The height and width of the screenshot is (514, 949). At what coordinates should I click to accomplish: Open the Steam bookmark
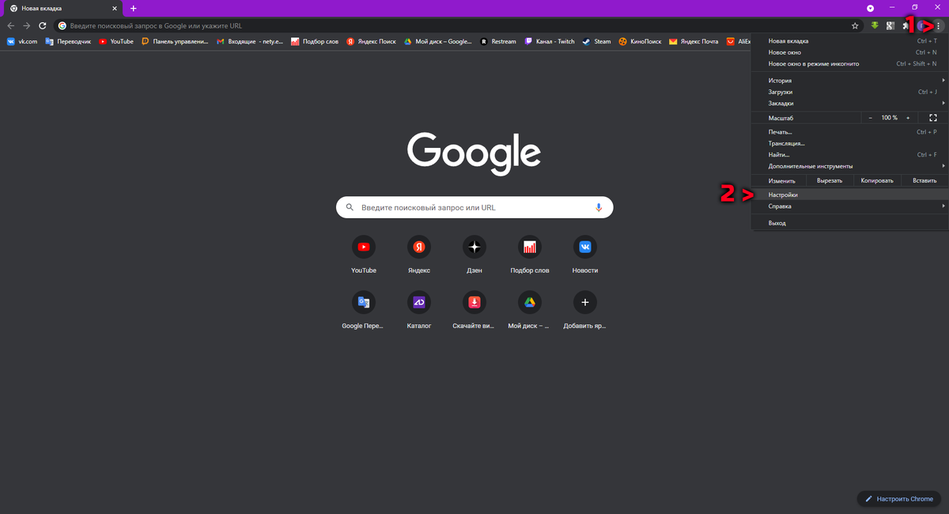click(597, 42)
